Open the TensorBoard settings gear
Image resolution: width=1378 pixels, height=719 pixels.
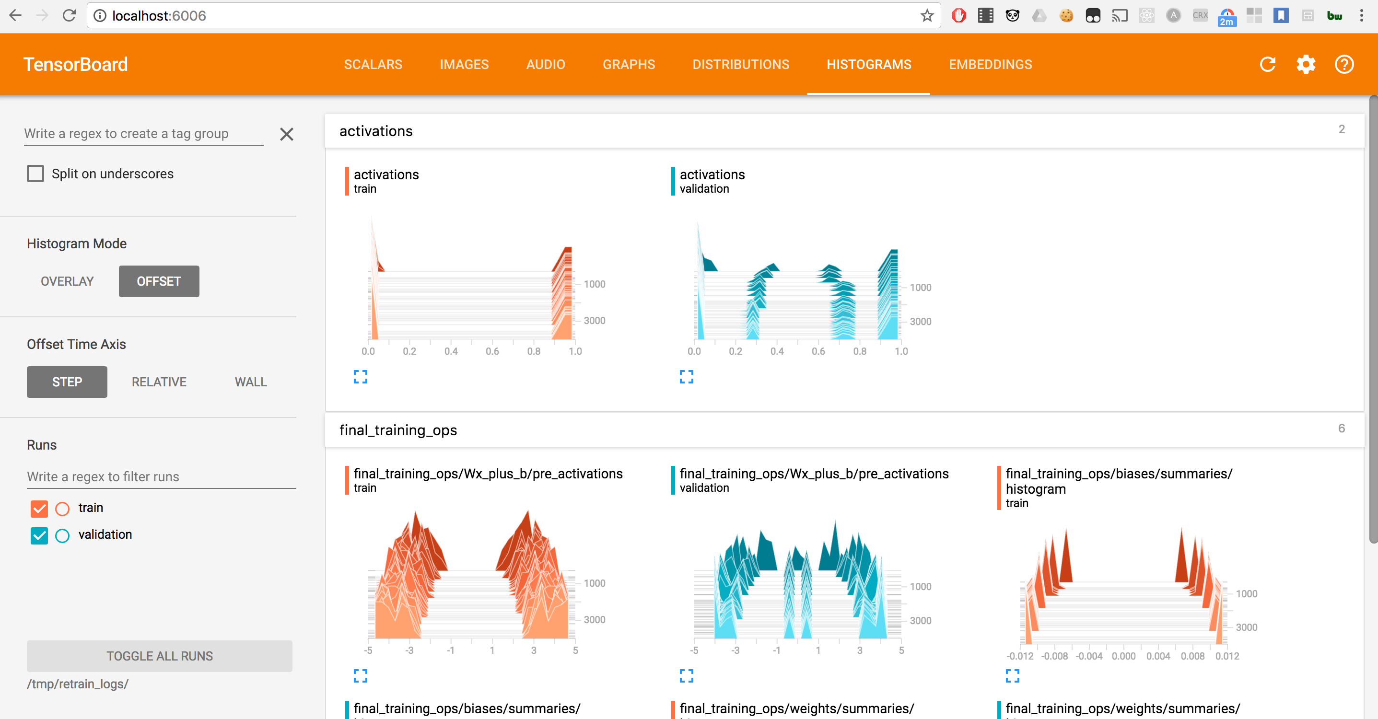tap(1306, 64)
